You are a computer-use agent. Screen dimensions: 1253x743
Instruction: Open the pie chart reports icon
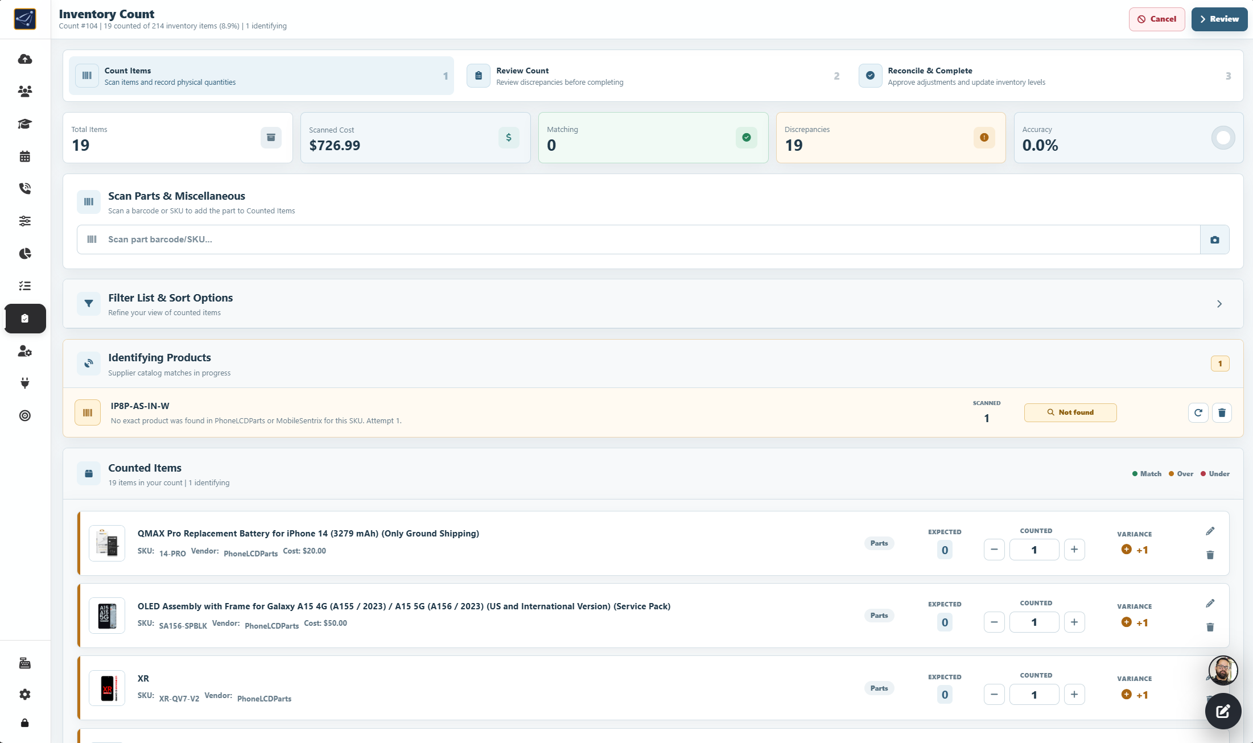point(25,253)
